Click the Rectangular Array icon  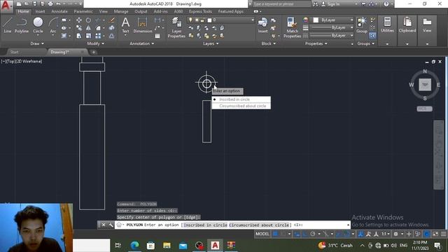[98, 36]
